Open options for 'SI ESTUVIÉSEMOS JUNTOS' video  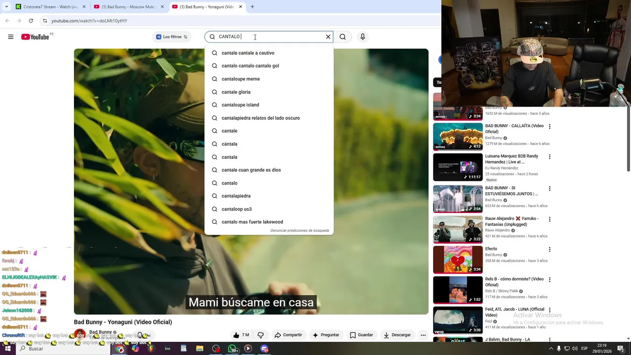550,189
